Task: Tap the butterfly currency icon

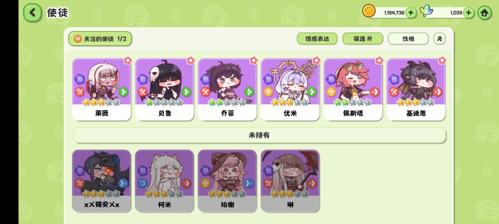Action: point(426,11)
